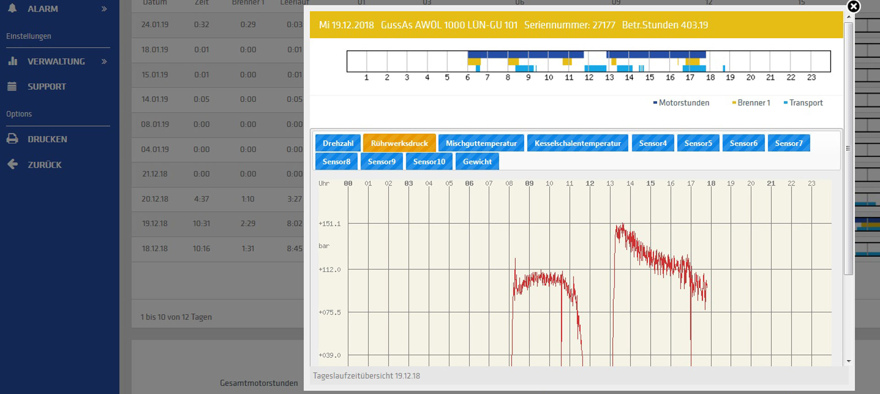Click the SUPPORT calendar icon

(12, 86)
